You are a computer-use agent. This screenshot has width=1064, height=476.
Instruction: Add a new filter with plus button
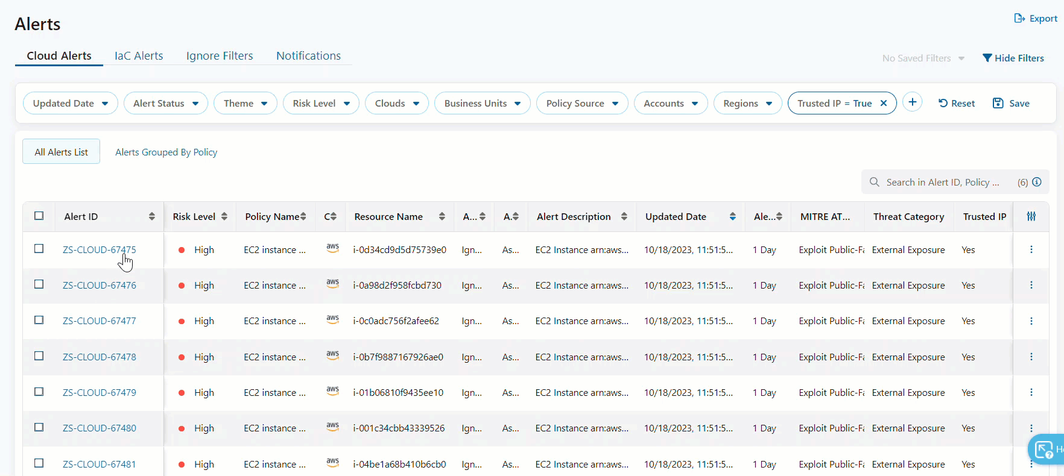[913, 102]
